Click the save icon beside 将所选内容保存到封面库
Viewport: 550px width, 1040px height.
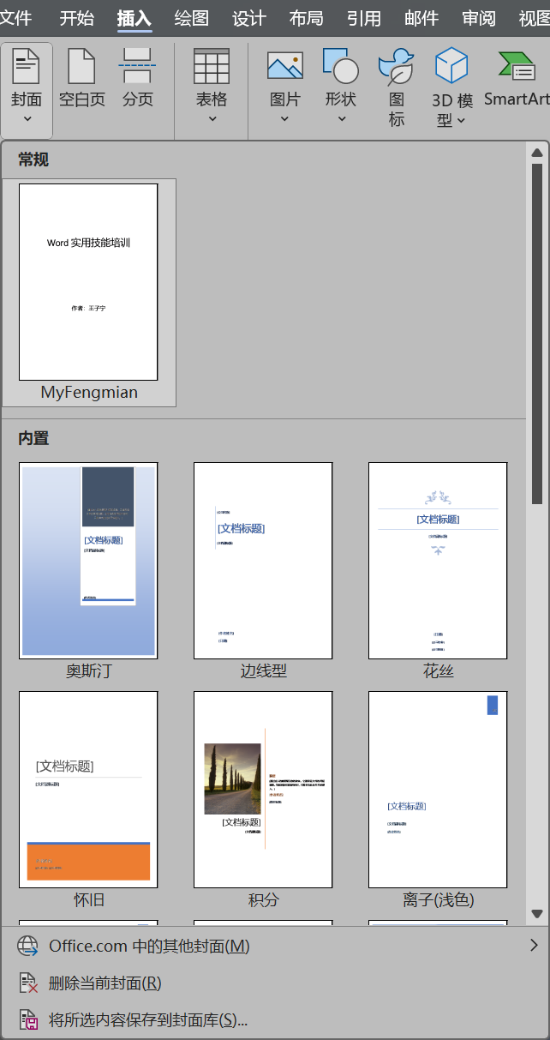(28, 1020)
